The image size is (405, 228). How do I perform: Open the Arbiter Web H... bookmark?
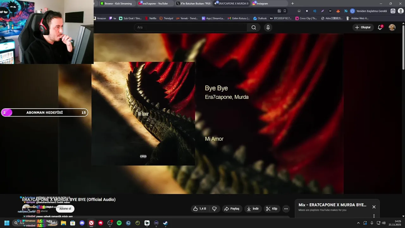click(358, 18)
